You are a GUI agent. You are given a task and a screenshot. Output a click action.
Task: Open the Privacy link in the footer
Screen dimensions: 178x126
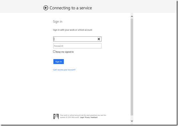tap(87, 117)
